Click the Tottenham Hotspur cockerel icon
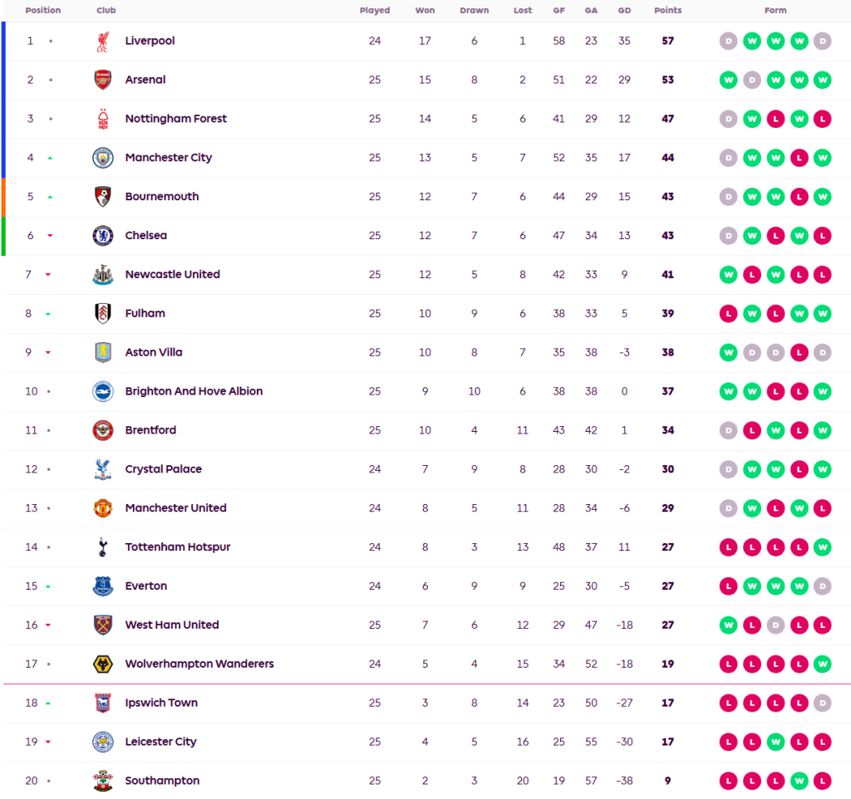This screenshot has width=851, height=799. pos(103,547)
